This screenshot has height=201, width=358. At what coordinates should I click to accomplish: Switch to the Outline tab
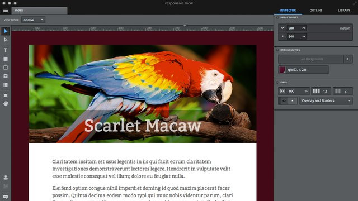(316, 11)
